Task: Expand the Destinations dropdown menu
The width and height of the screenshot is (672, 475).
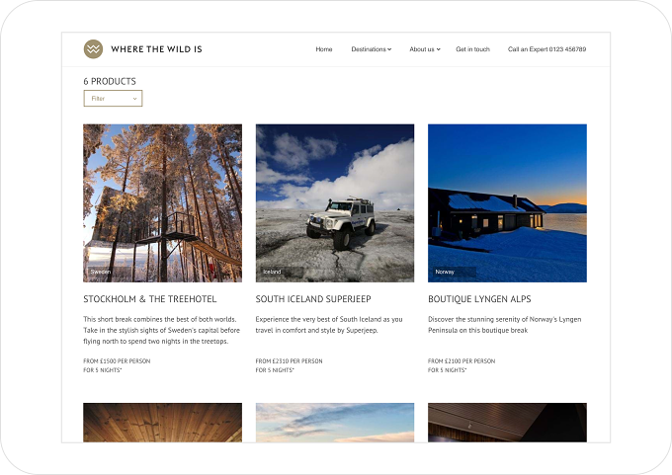Action: click(372, 49)
